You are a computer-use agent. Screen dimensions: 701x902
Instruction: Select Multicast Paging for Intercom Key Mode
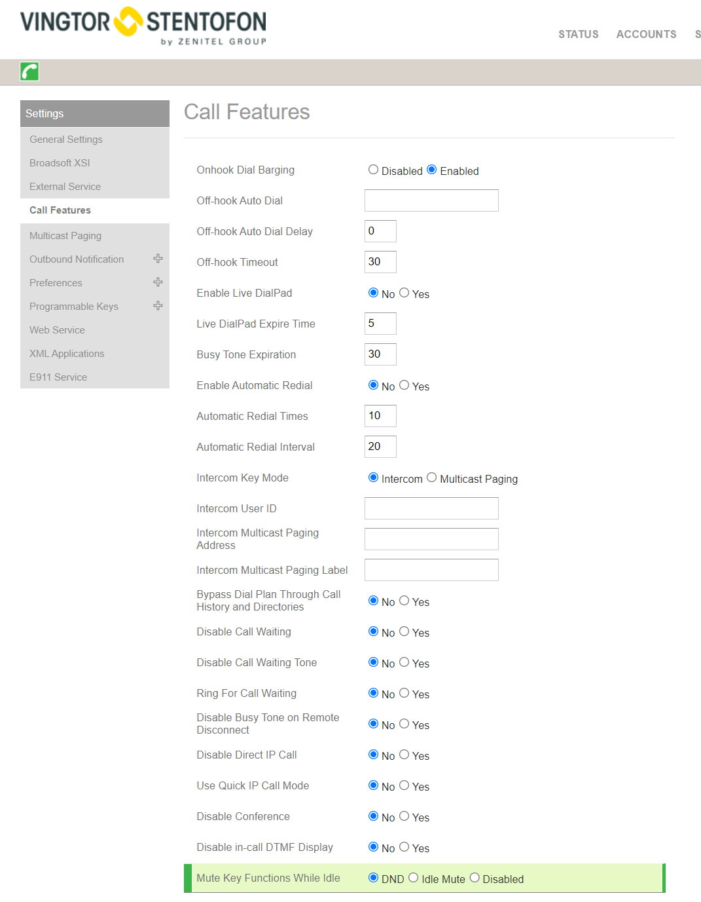432,478
